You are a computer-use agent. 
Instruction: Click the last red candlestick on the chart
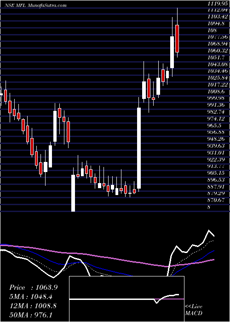[177, 39]
